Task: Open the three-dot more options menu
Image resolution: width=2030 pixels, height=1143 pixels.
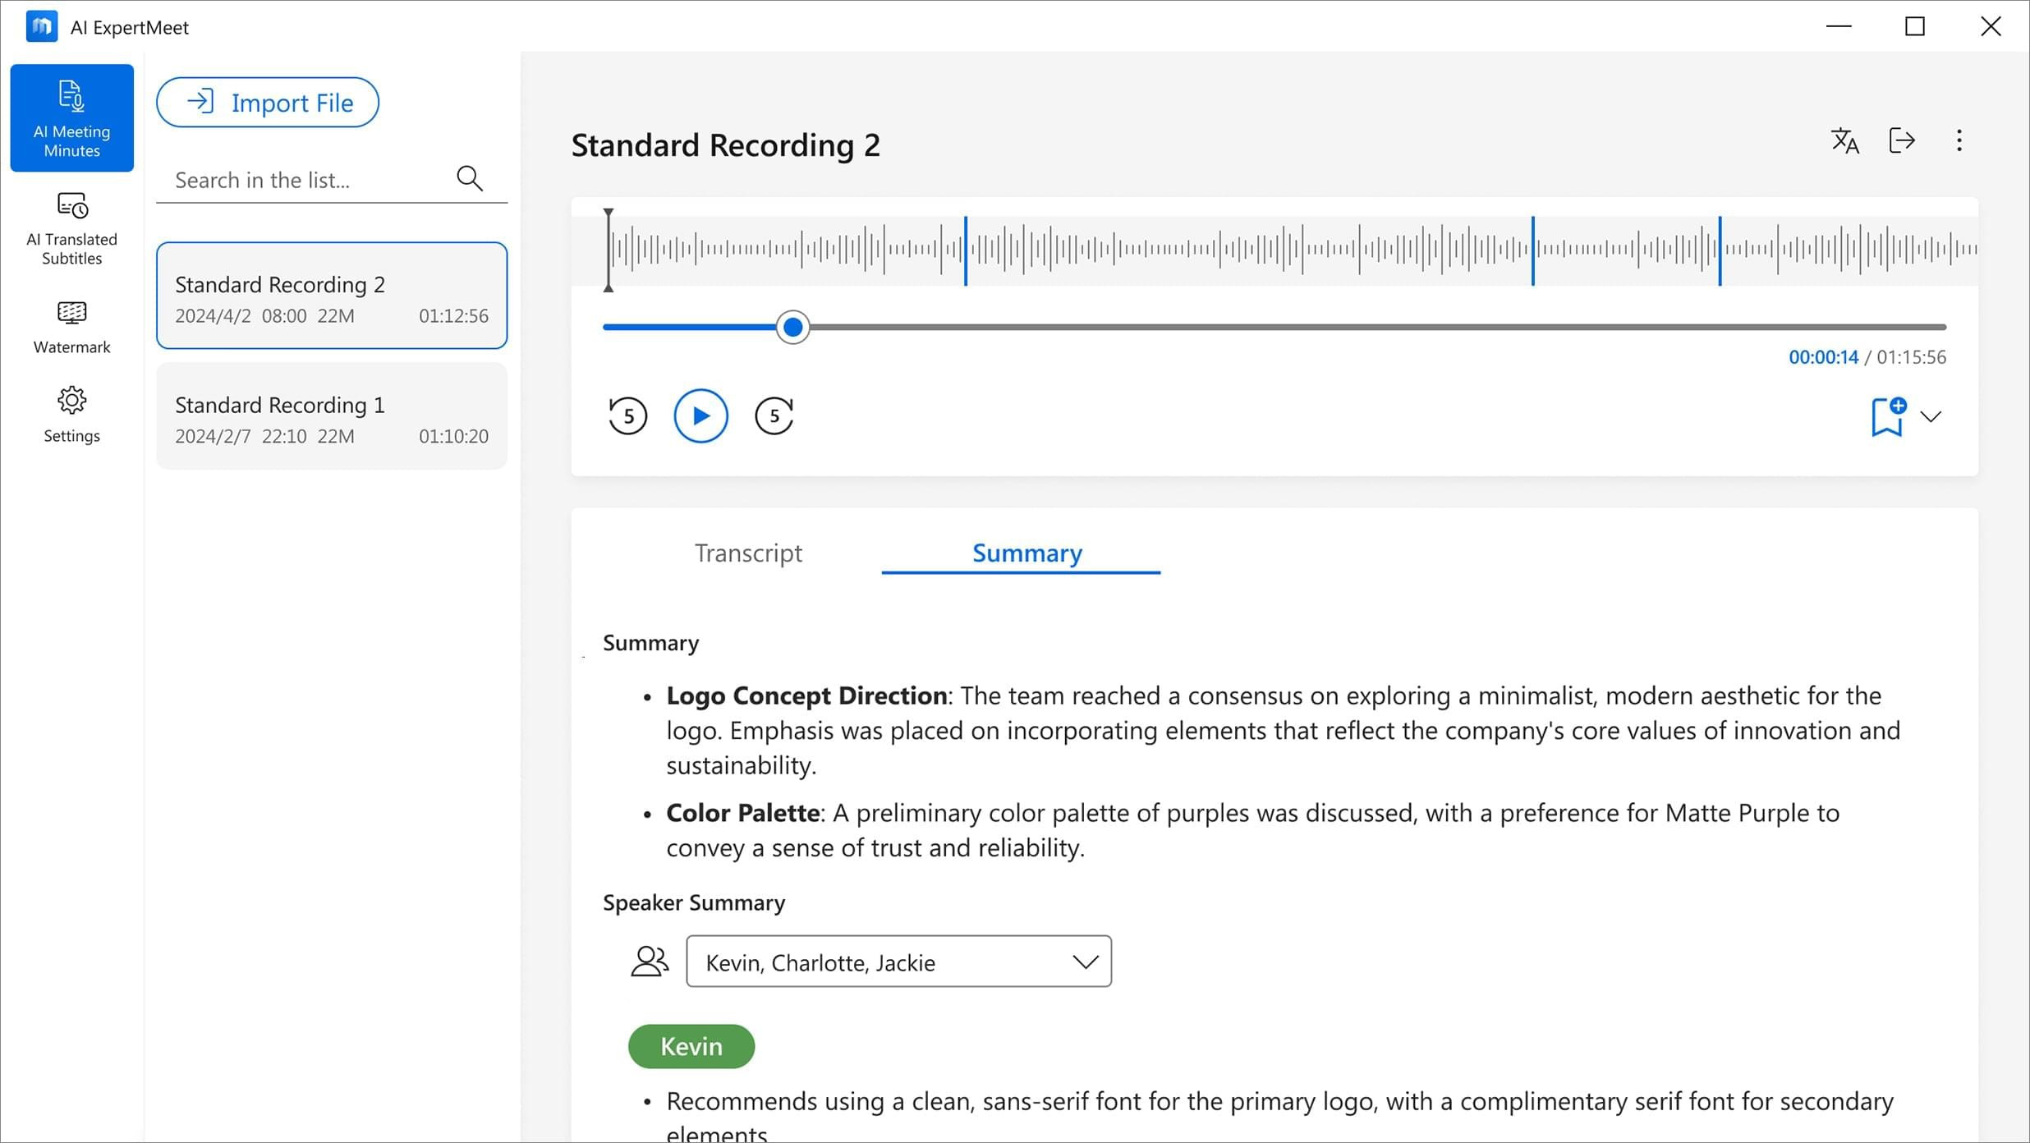Action: click(1959, 141)
